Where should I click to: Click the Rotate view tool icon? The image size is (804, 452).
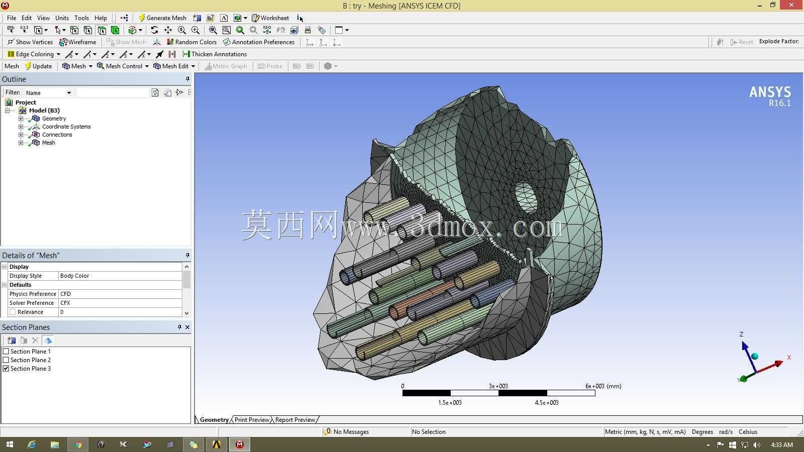point(154,30)
